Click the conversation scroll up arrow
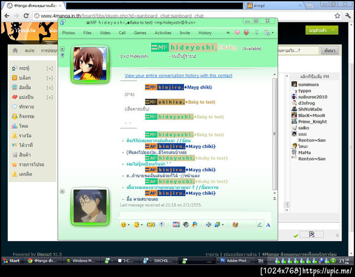Screen dimensions: 355x277 pos(275,74)
